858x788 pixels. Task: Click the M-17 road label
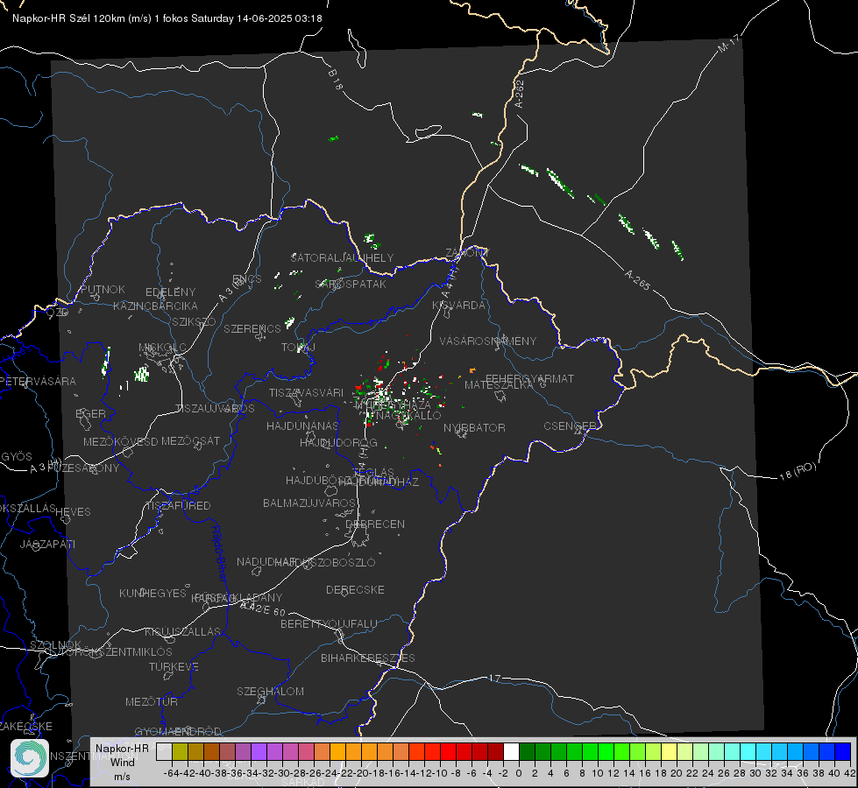[729, 43]
